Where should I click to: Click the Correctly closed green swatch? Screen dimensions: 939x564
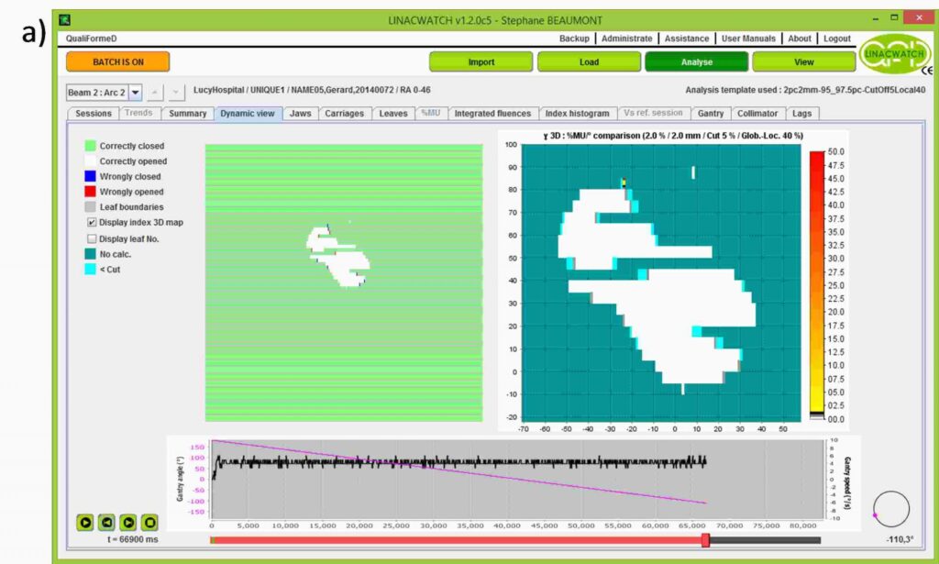(91, 146)
